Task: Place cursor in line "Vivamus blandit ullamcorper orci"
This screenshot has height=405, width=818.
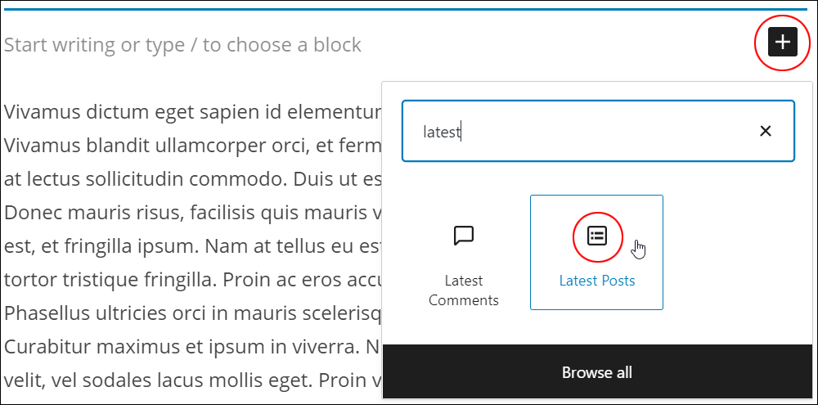Action: tap(192, 146)
